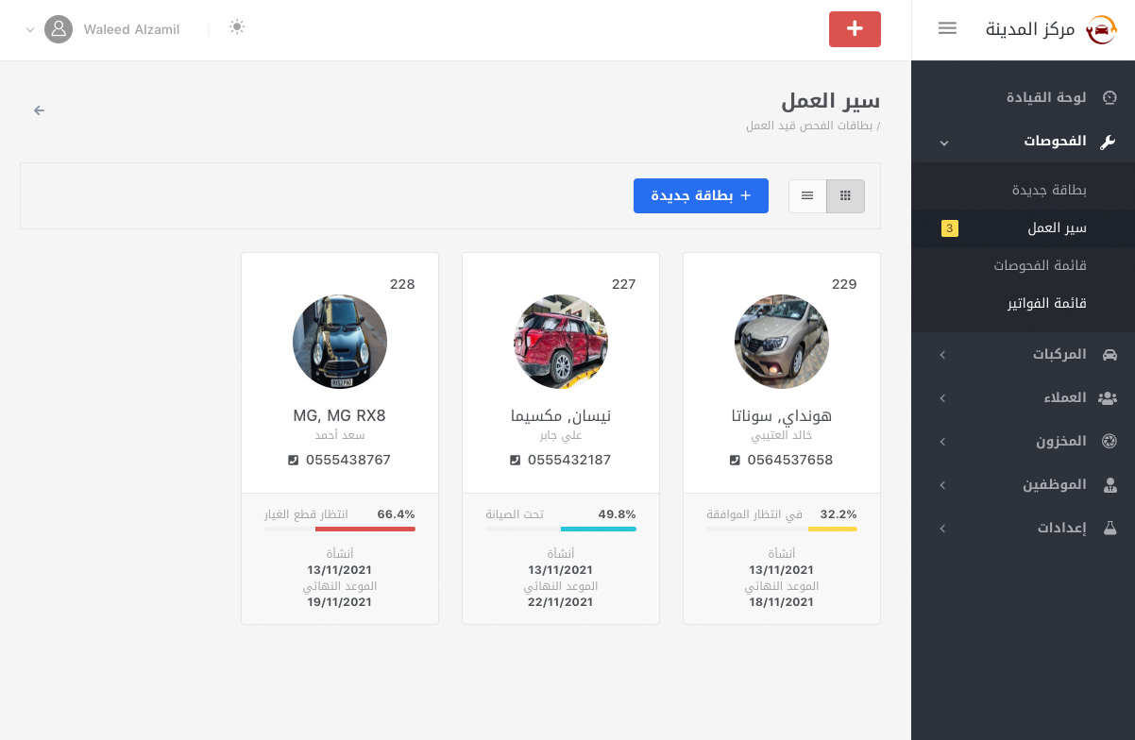Expand the الموظفين section chevron
The height and width of the screenshot is (740, 1135).
pos(941,485)
